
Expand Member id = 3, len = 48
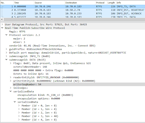[x=19, y=116]
